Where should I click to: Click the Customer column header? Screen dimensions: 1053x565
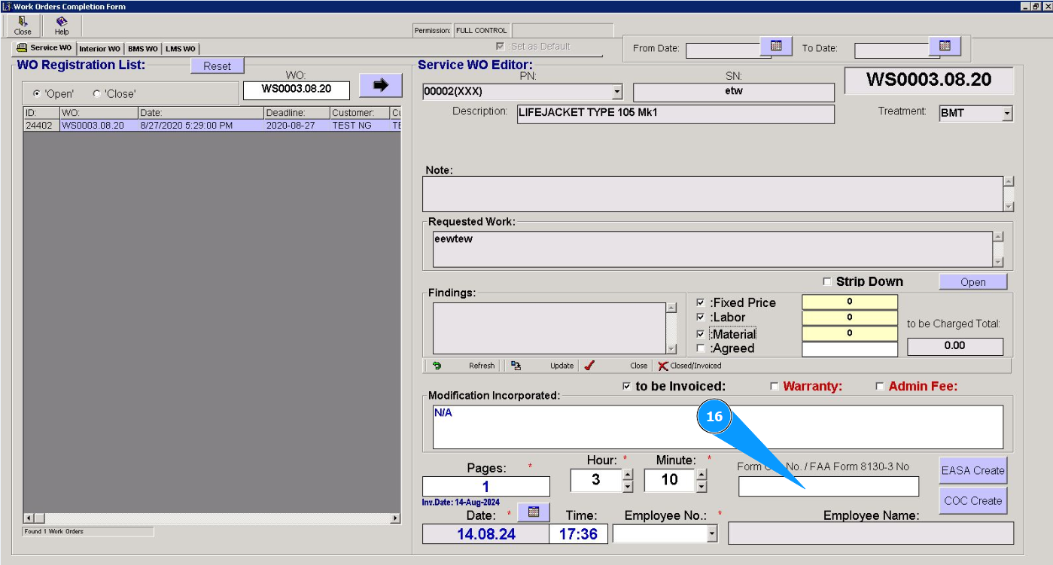360,113
